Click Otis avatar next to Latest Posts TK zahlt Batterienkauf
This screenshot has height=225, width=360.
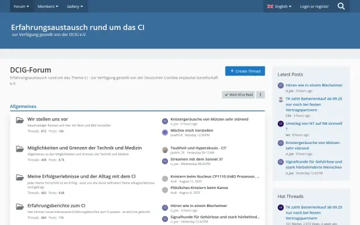click(x=281, y=99)
